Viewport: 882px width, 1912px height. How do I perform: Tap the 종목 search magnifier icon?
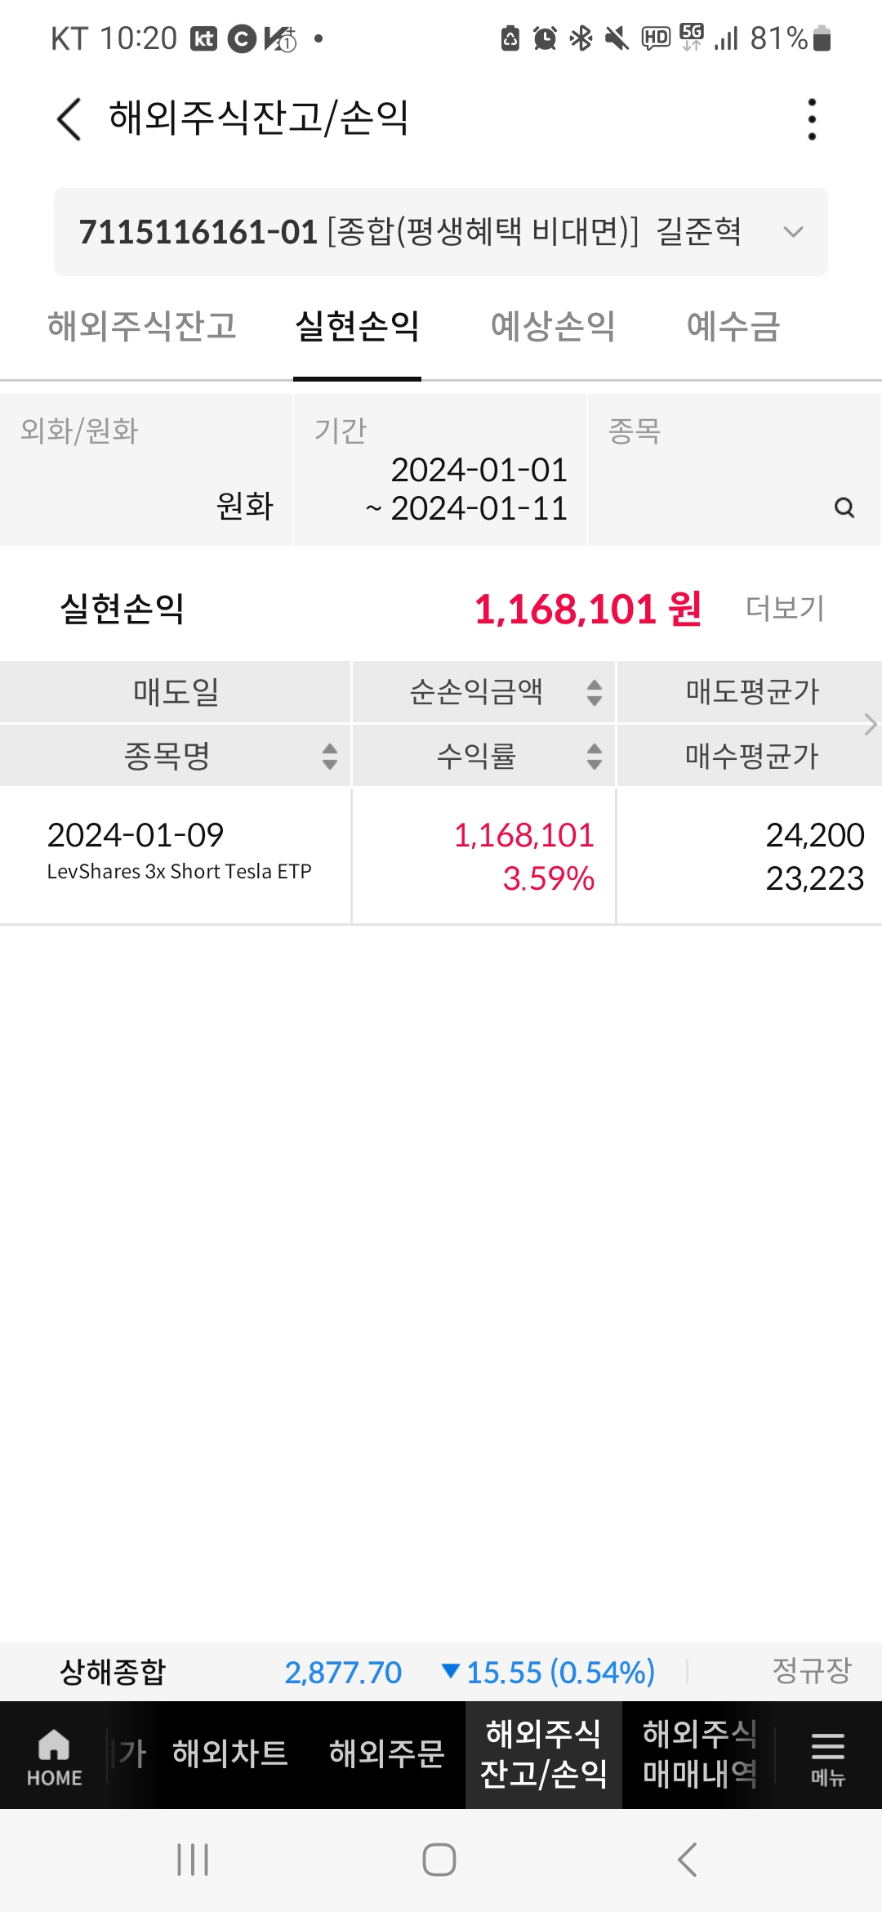[x=844, y=507]
